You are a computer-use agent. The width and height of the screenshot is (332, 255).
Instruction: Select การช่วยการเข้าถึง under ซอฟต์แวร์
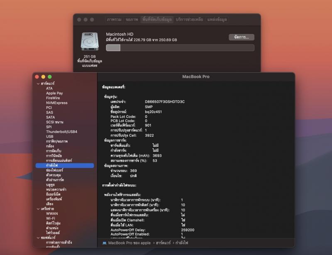tap(59, 243)
